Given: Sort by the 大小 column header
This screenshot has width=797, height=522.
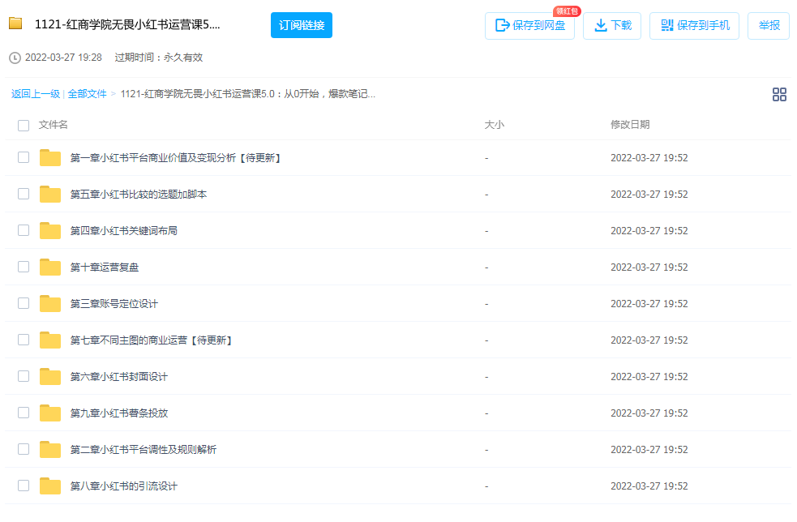Looking at the screenshot, I should pyautogui.click(x=494, y=125).
